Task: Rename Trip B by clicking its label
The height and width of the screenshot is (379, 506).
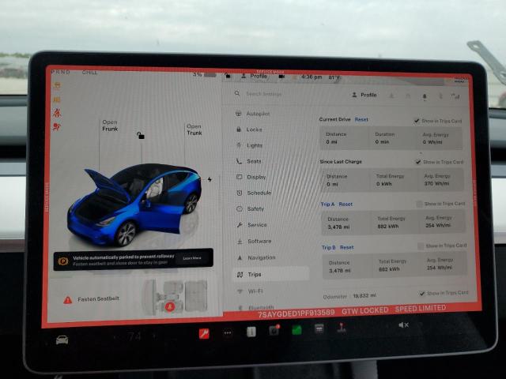Action: 329,247
